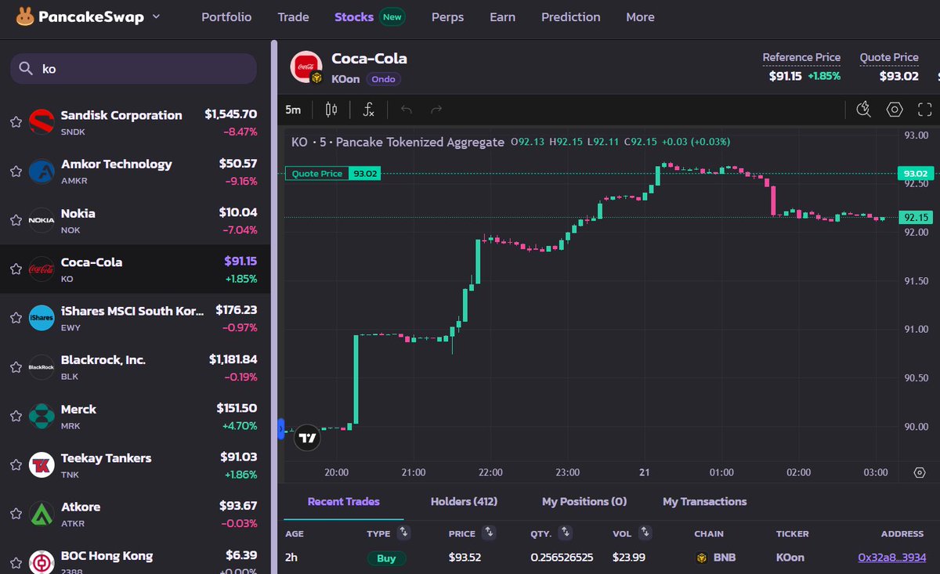The image size is (940, 574).
Task: Open the Portfolio menu
Action: click(x=226, y=17)
